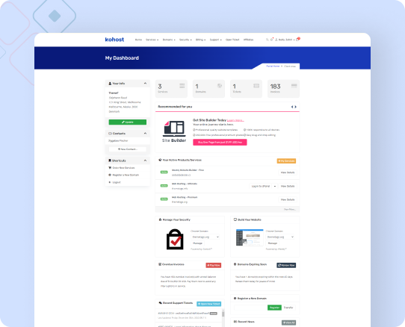Open the Security navigation menu
Screen dimensions: 405x327
tap(185, 40)
